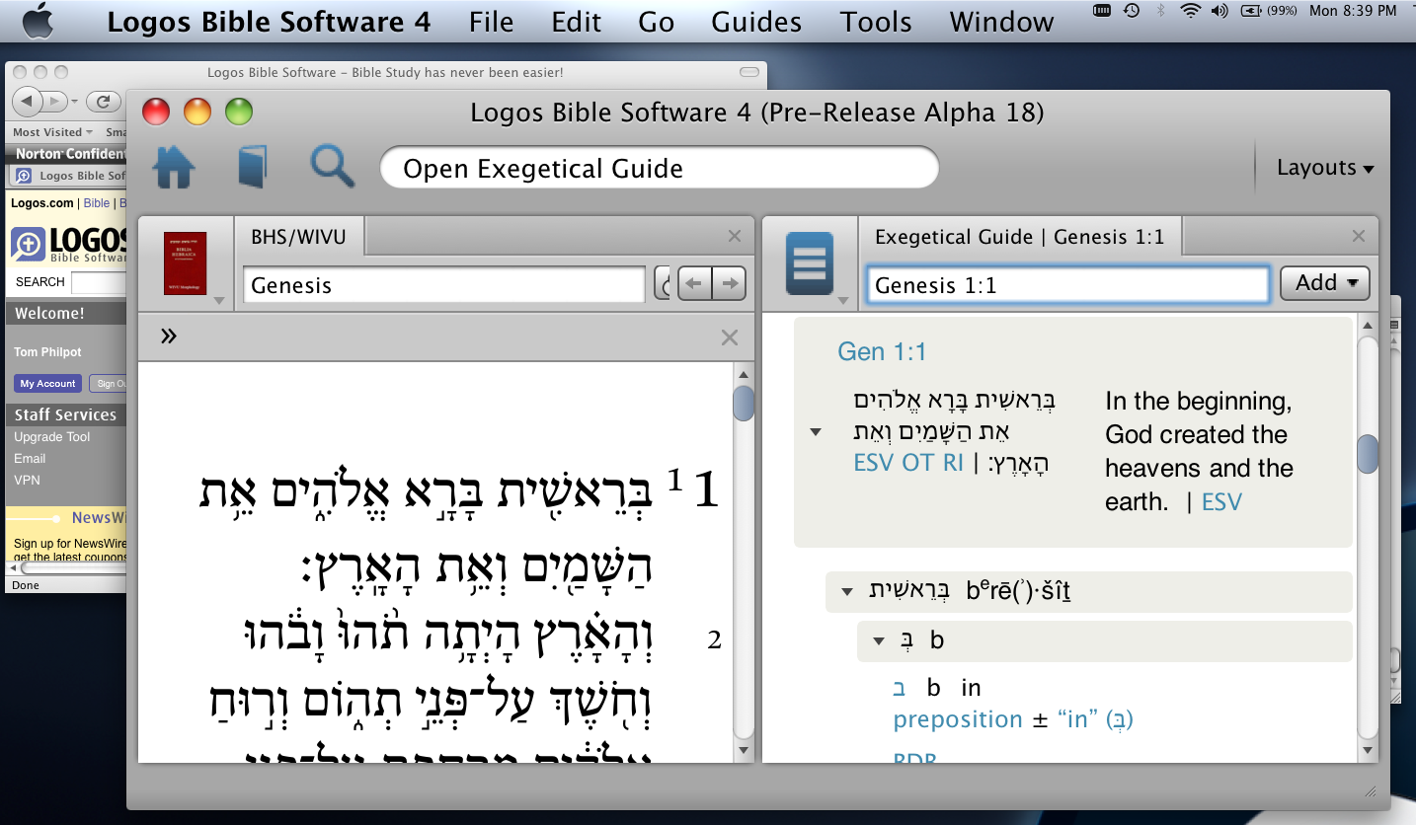The image size is (1416, 825).
Task: Click the Exegetical Guide scrollbar thumb
Action: point(1368,454)
